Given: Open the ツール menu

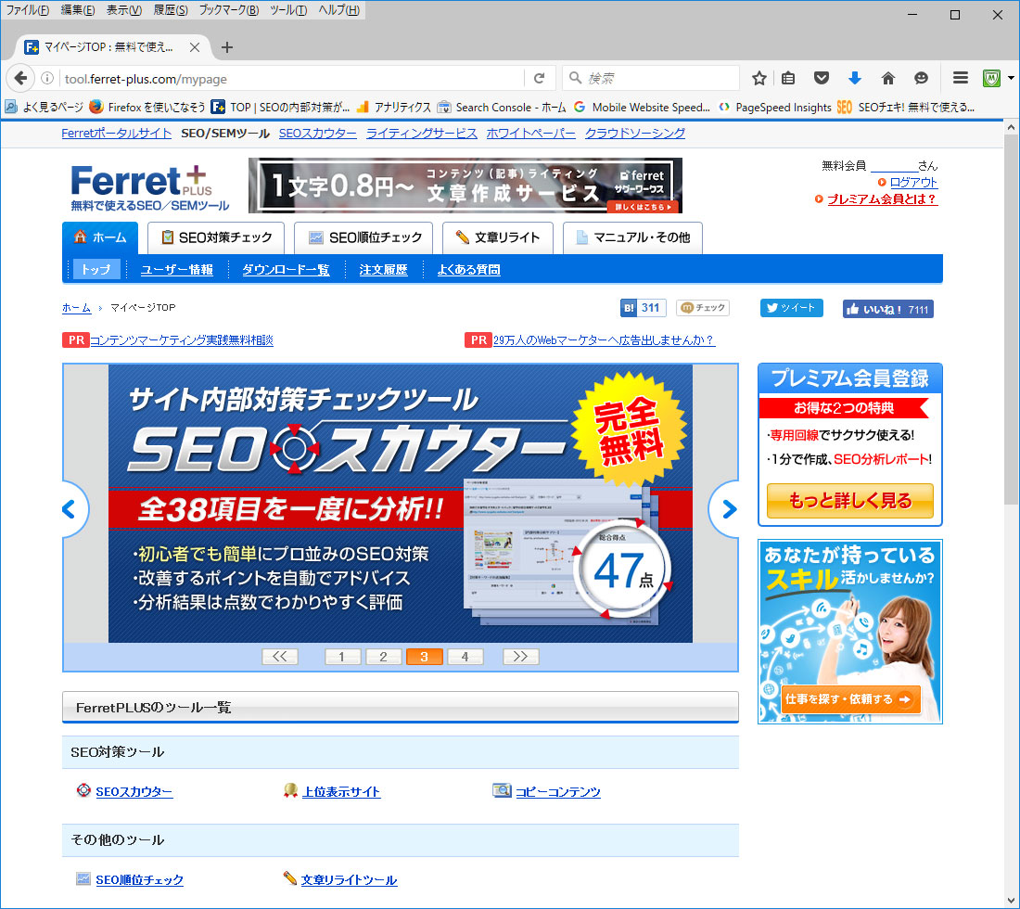Looking at the screenshot, I should tap(288, 10).
